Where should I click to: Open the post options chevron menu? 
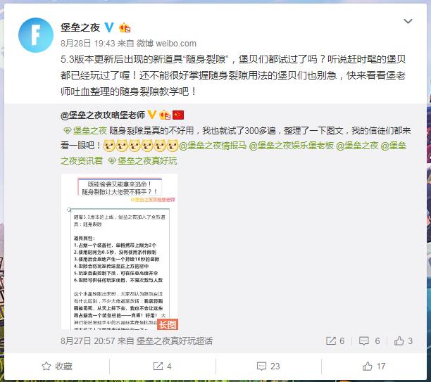pyautogui.click(x=408, y=21)
